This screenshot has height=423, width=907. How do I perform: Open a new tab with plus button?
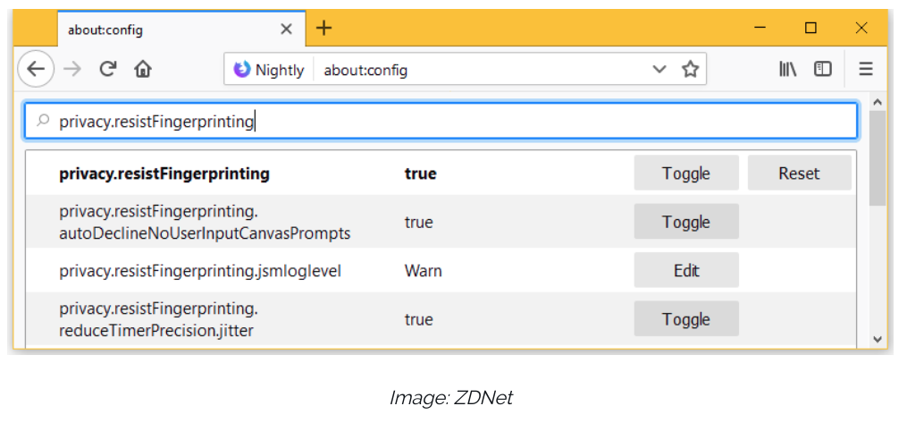(x=323, y=29)
